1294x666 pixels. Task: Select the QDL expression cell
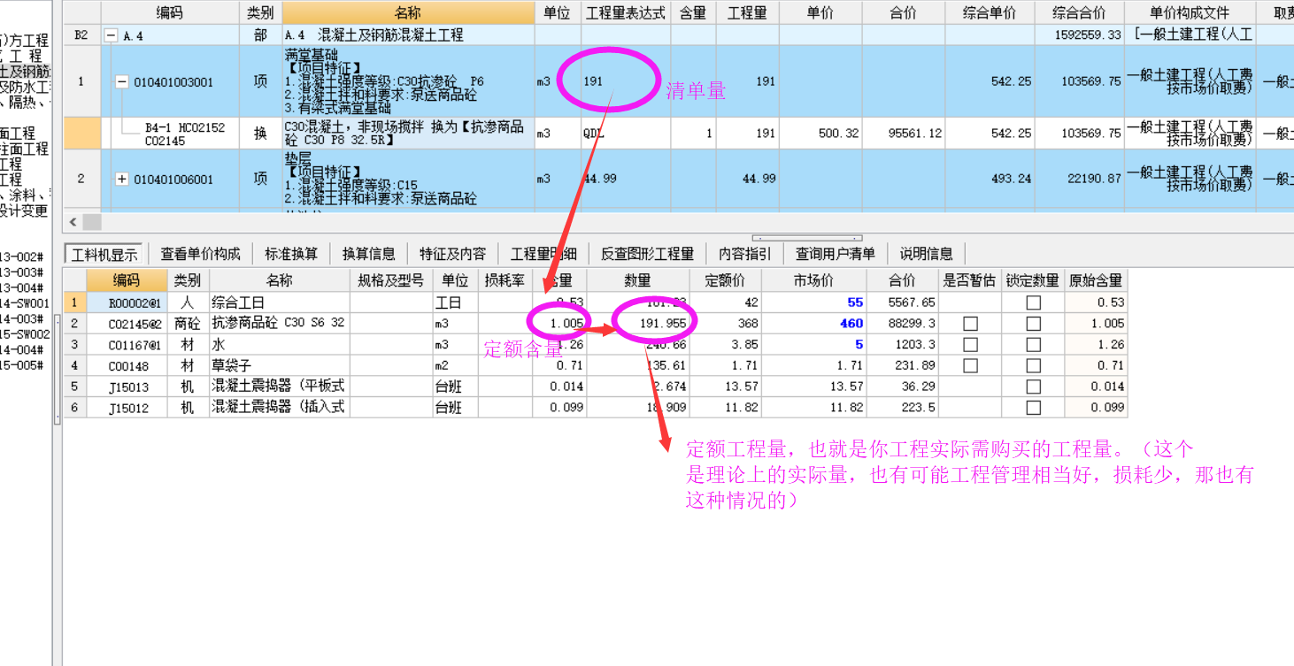tap(625, 134)
